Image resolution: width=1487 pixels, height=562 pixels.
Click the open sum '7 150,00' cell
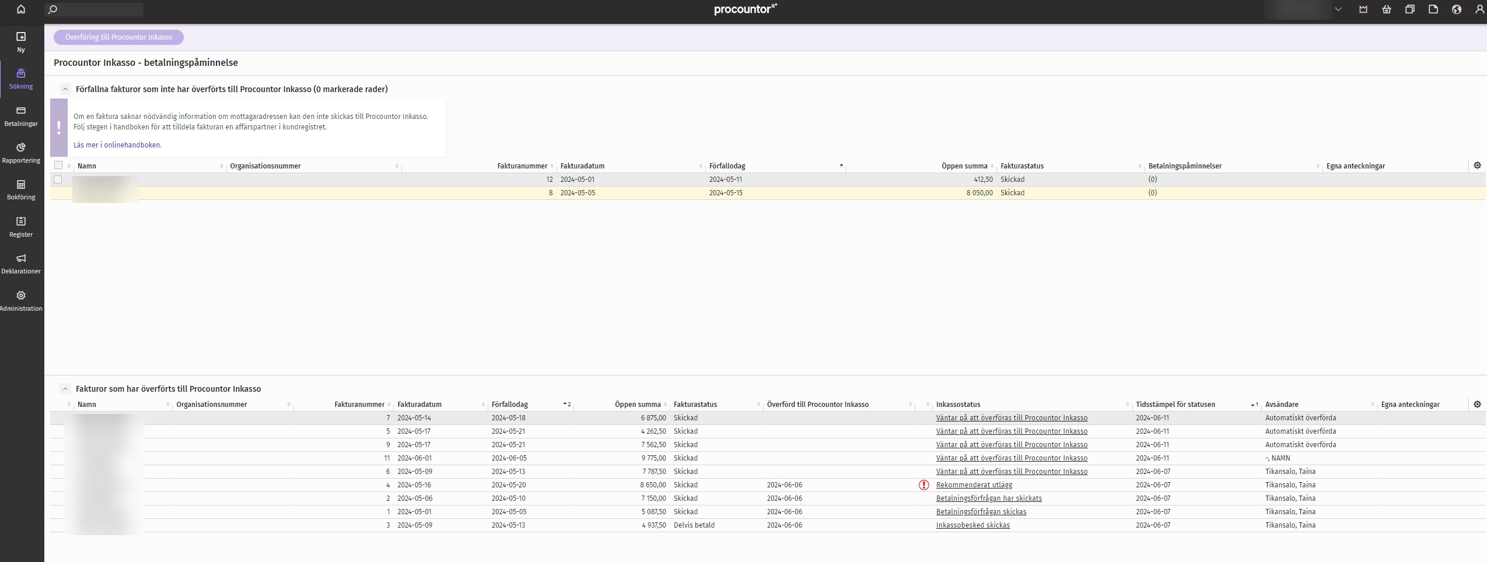[653, 498]
